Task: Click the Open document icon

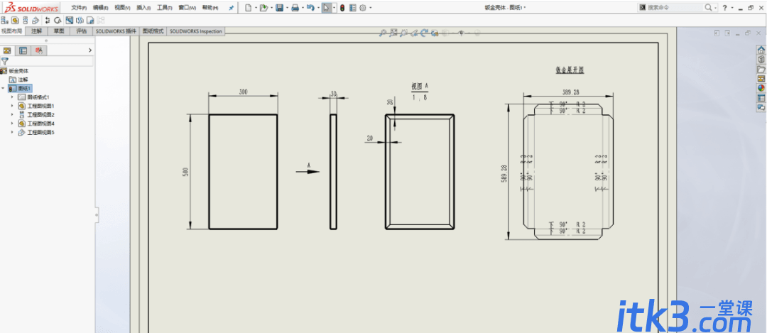Action: 263,8
